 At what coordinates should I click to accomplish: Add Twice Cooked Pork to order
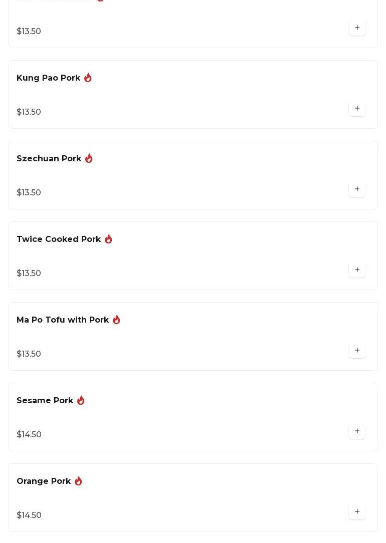pyautogui.click(x=357, y=269)
